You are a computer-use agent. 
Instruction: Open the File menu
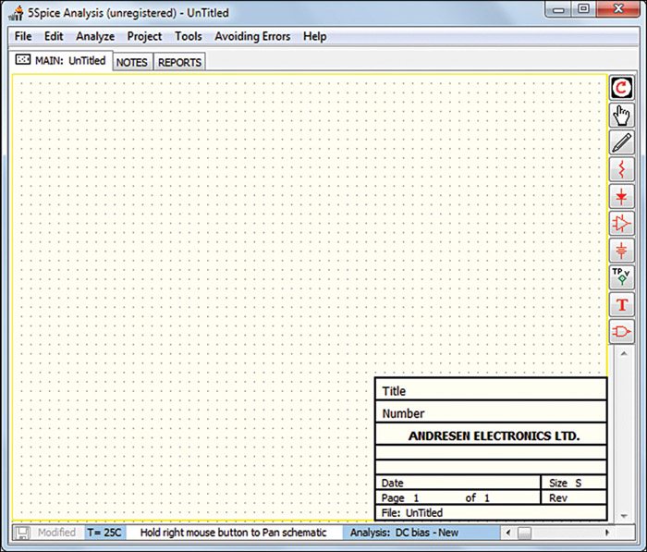(x=23, y=37)
